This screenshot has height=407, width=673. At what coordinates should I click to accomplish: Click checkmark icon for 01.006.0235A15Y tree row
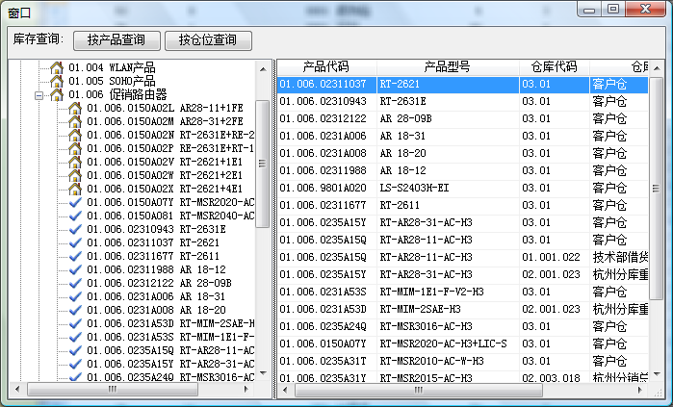click(x=75, y=364)
